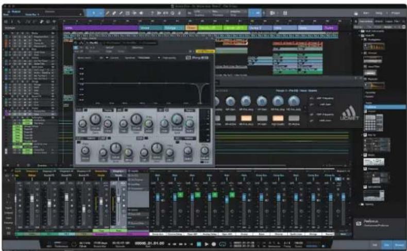Toggle the second orange button in UCNET macro panel
This screenshot has width=407, height=251.
278,119
